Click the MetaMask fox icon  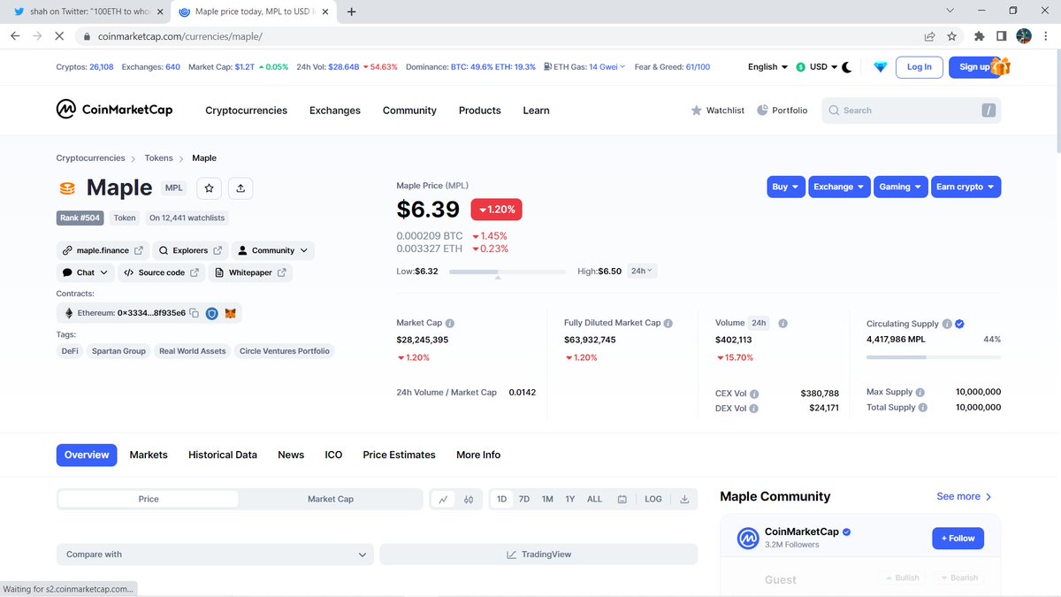coord(230,313)
